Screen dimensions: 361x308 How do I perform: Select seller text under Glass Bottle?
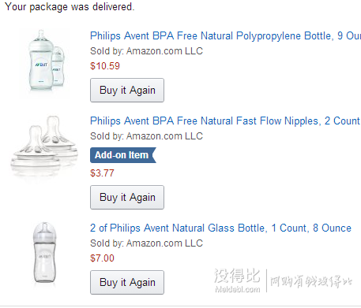pyautogui.click(x=146, y=243)
